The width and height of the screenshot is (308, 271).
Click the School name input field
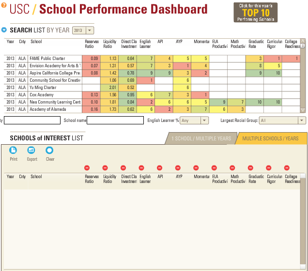coord(115,120)
